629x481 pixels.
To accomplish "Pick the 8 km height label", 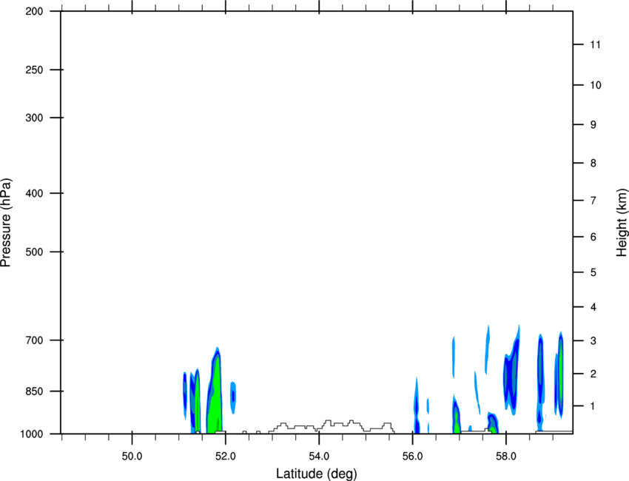I will click(x=593, y=164).
